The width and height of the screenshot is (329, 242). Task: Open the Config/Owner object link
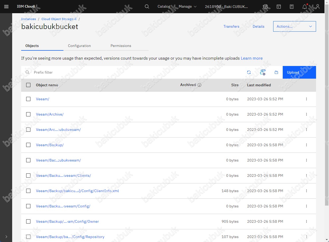[x=67, y=221]
